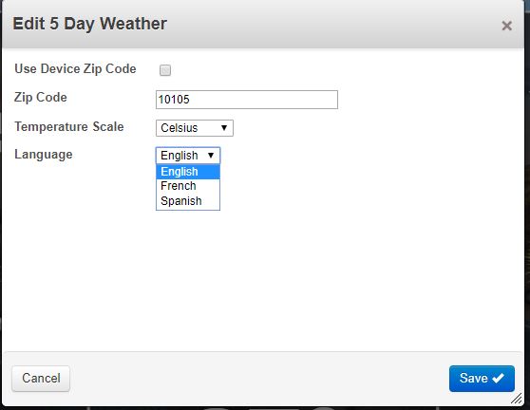This screenshot has width=530, height=410.
Task: Click the Temperature Scale label text
Action: (x=69, y=127)
